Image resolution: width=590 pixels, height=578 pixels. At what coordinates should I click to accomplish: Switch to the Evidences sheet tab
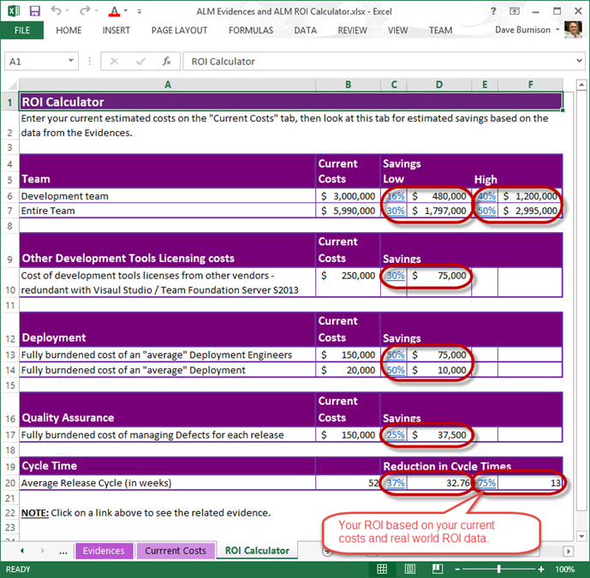point(104,551)
